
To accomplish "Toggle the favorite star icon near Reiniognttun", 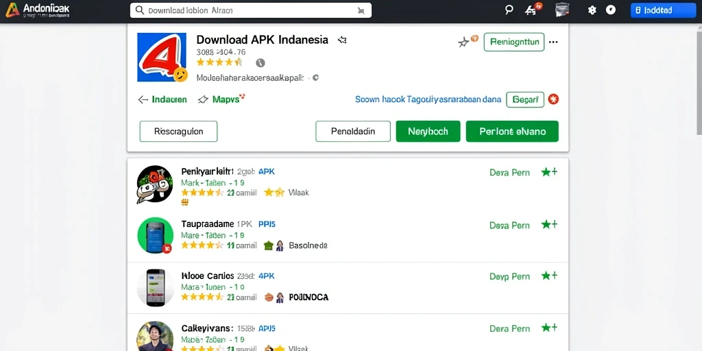I will click(x=464, y=42).
